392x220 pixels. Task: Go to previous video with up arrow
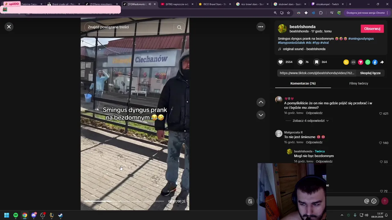point(261,102)
